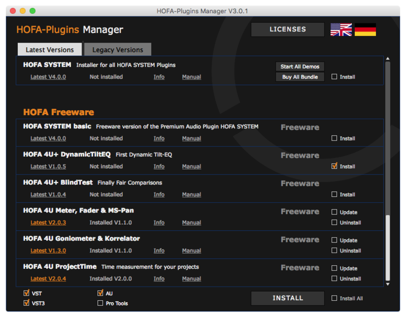The height and width of the screenshot is (318, 406).
Task: Click Start All Demos button
Action: (x=300, y=66)
